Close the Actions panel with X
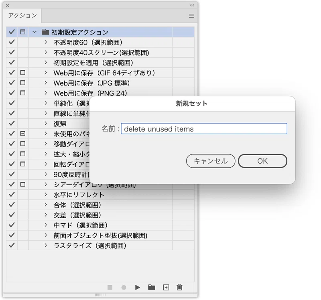This screenshot has width=321, height=300. pos(8,5)
